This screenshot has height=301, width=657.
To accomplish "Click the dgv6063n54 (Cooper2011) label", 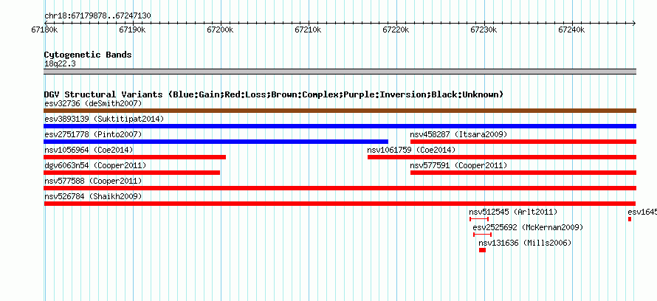I will [x=95, y=165].
